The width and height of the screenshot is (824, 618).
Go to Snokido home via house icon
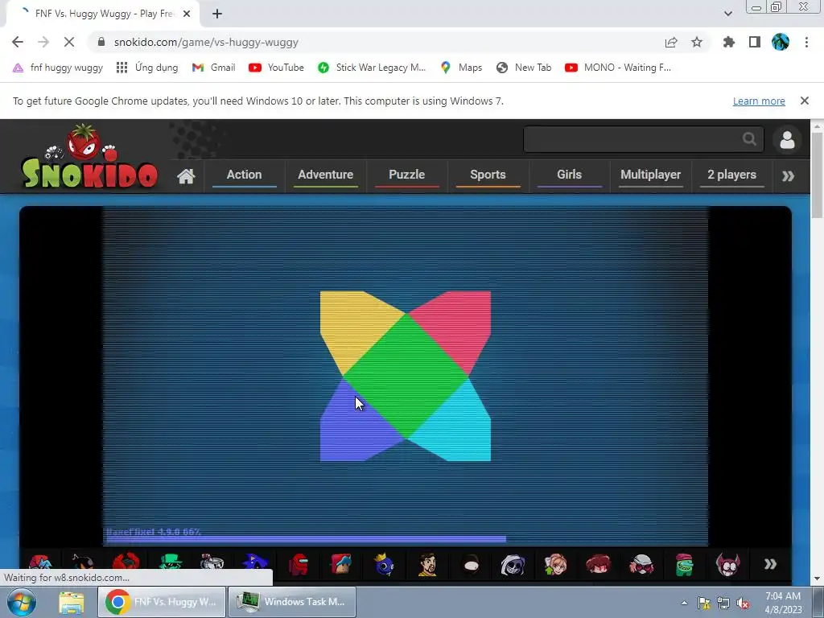(x=186, y=176)
